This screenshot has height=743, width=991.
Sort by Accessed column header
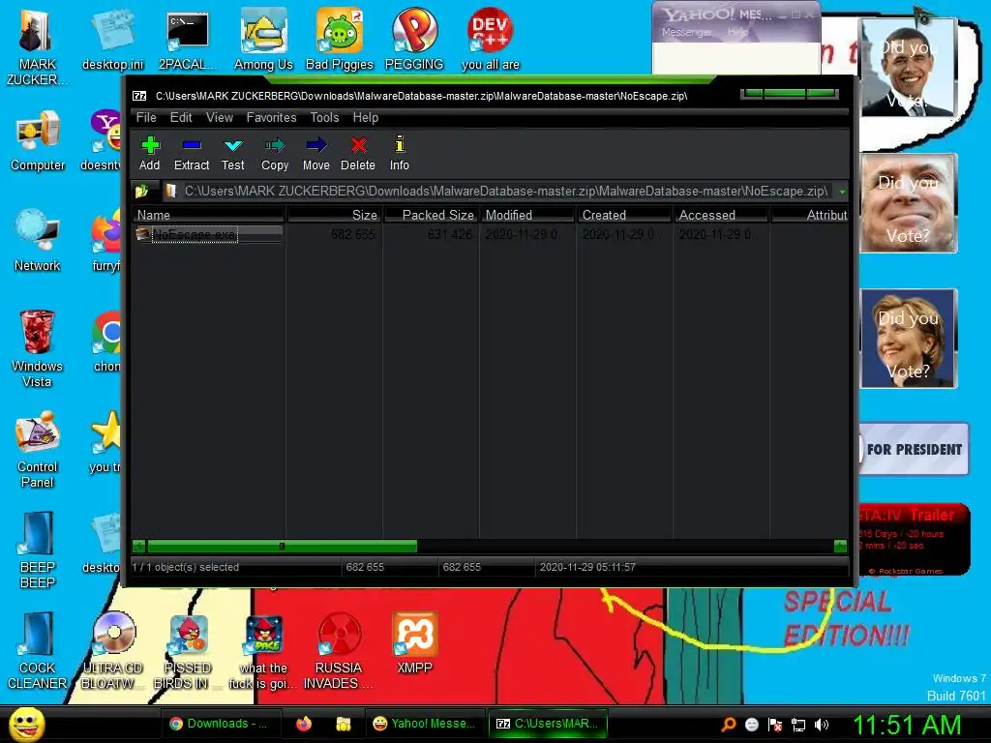[721, 215]
